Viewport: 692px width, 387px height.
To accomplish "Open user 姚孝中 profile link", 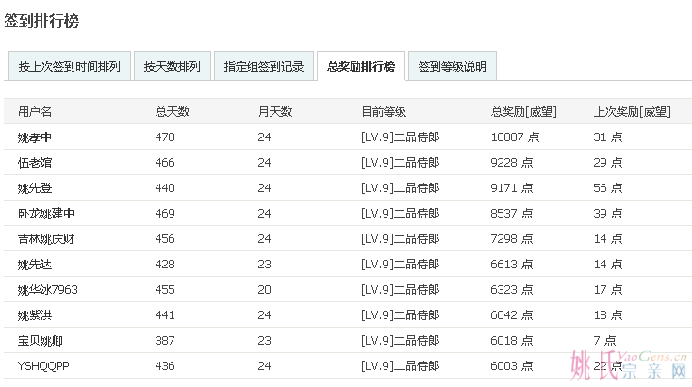I will (35, 137).
